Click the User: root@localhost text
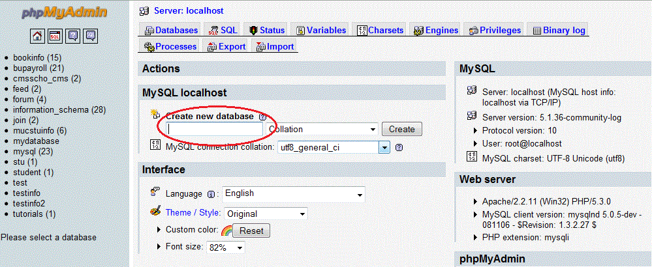 522,144
